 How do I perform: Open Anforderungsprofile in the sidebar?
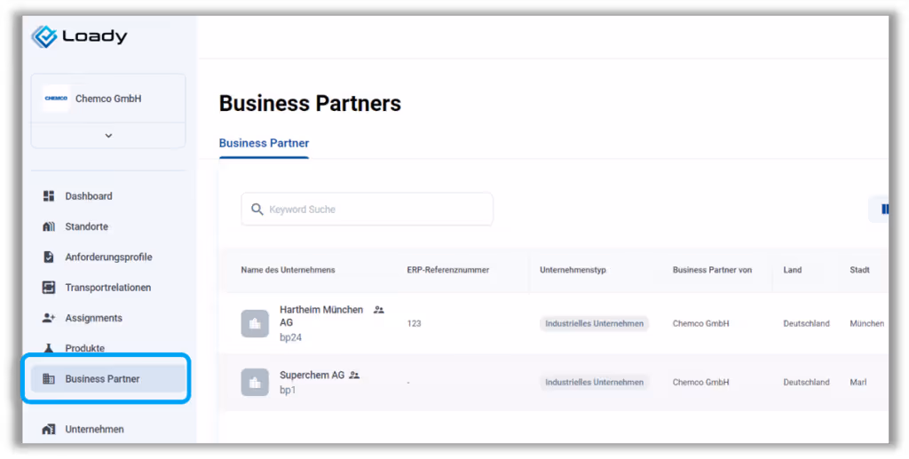[108, 257]
